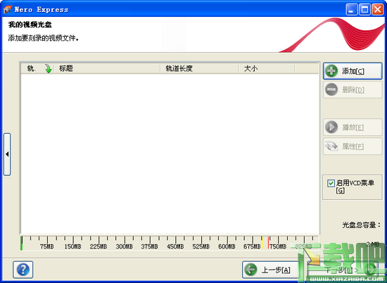
Task: Click the green plus Add icon
Action: click(x=331, y=71)
